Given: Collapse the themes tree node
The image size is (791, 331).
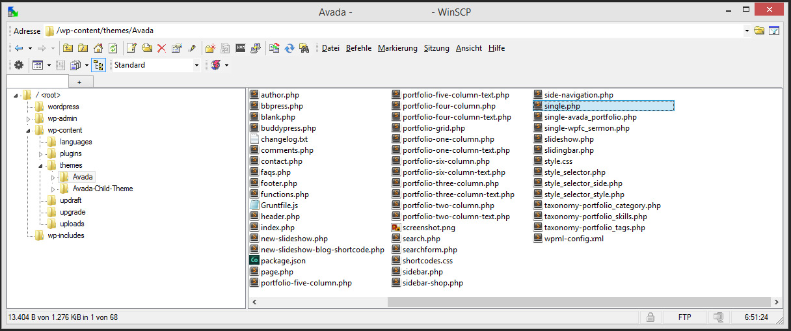Looking at the screenshot, I should tap(40, 165).
